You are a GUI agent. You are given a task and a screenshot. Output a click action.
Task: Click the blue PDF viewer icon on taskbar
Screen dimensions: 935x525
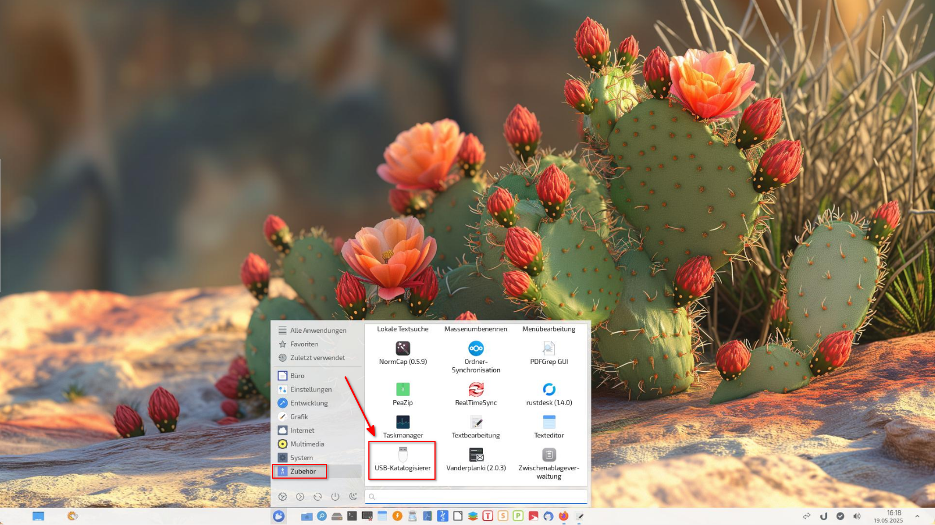[x=428, y=516]
